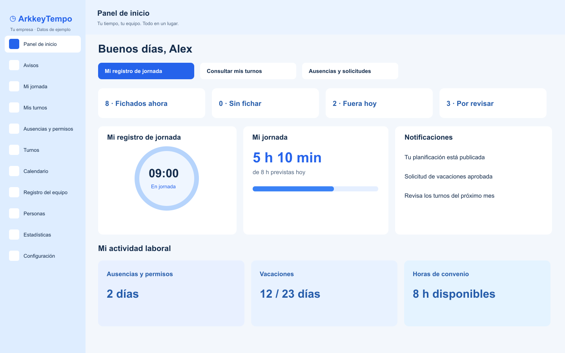
Task: Click the Mi jornada progress bar
Action: point(315,189)
